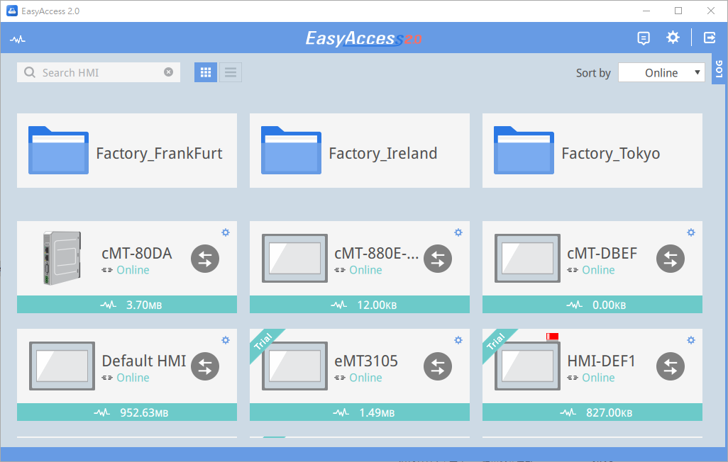Screen dimensions: 728x462
Task: Open eMT3105 card settings gear
Action: [458, 340]
